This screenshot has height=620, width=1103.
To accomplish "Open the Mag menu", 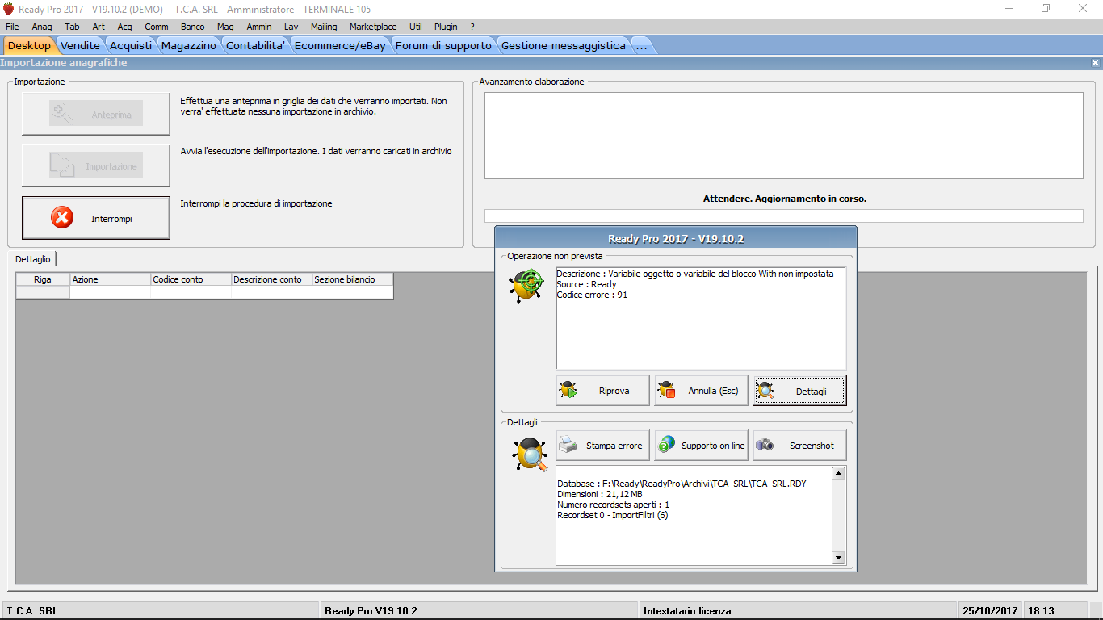I will pyautogui.click(x=225, y=27).
